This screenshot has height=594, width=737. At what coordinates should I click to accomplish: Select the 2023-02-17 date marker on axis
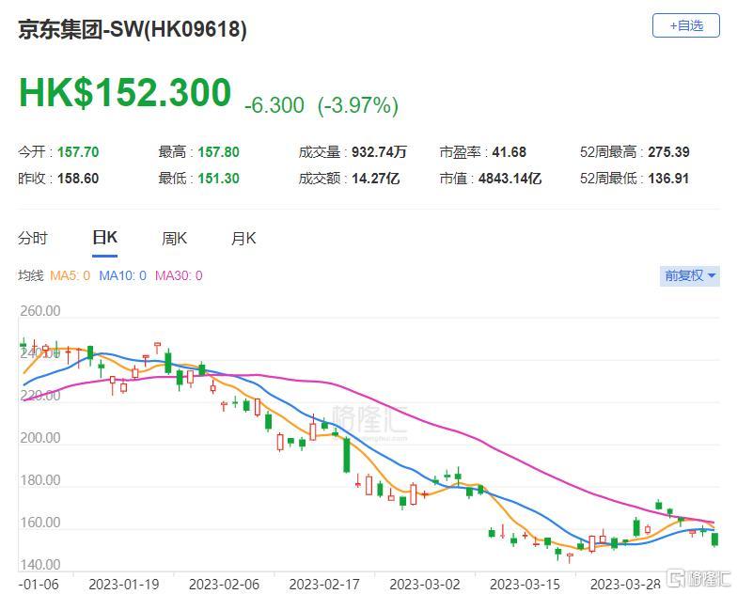(324, 585)
